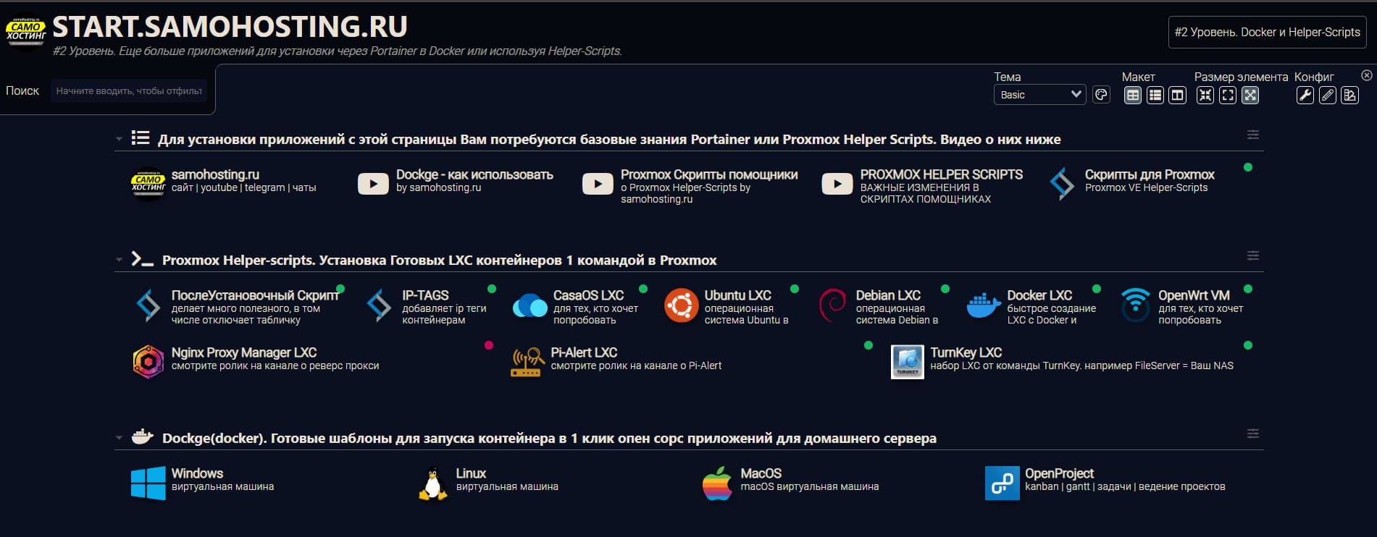1377x537 pixels.
Task: Open section menu for the Portainer knowledge section
Action: (1252, 135)
